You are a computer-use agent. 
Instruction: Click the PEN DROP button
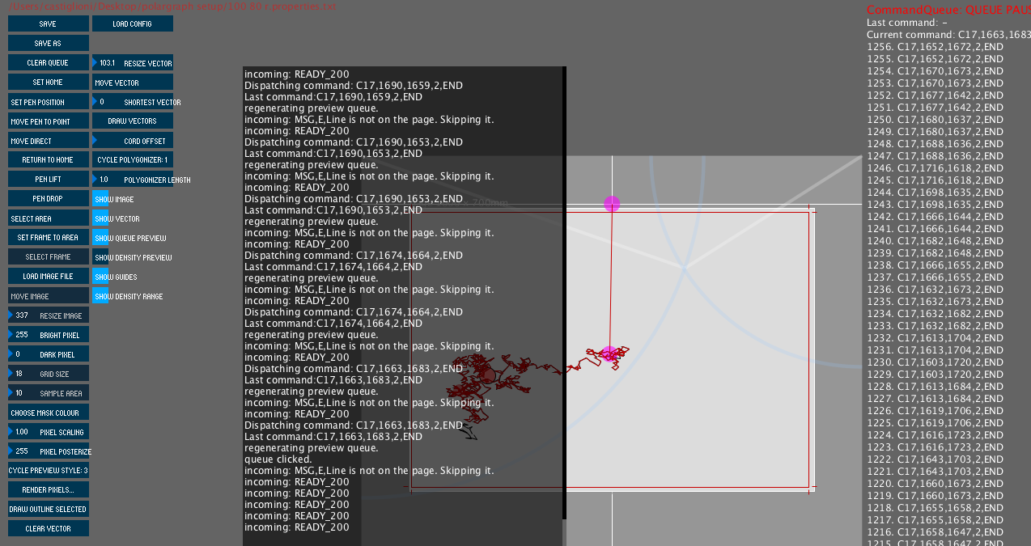pyautogui.click(x=48, y=199)
